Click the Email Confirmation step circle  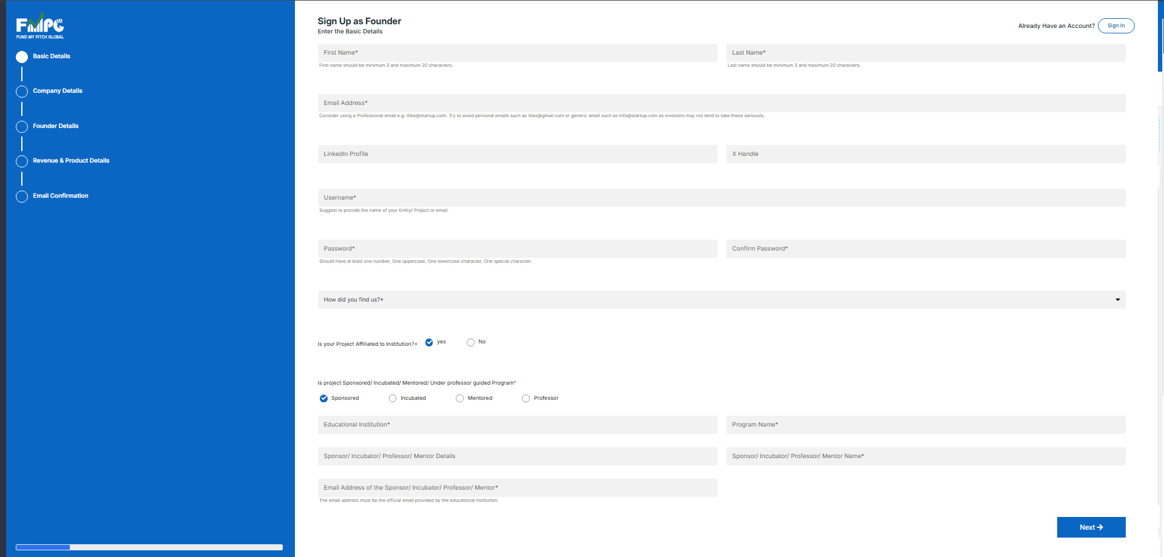(x=22, y=197)
